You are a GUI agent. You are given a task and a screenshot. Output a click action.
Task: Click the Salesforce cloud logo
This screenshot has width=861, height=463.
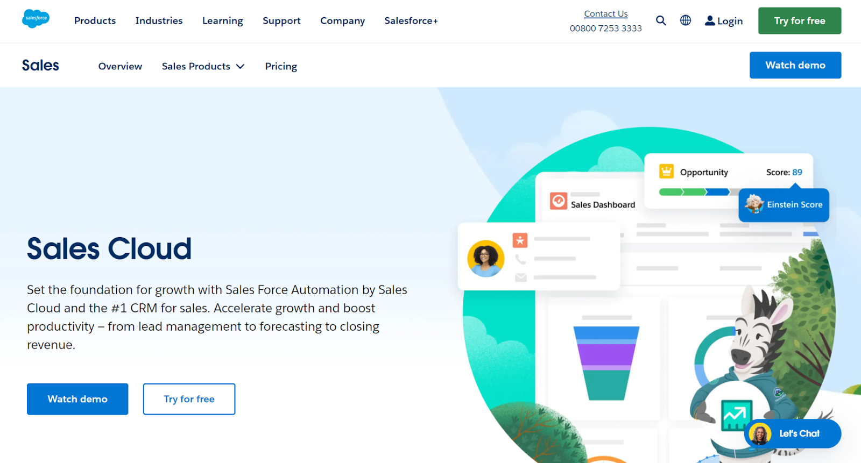click(x=36, y=19)
